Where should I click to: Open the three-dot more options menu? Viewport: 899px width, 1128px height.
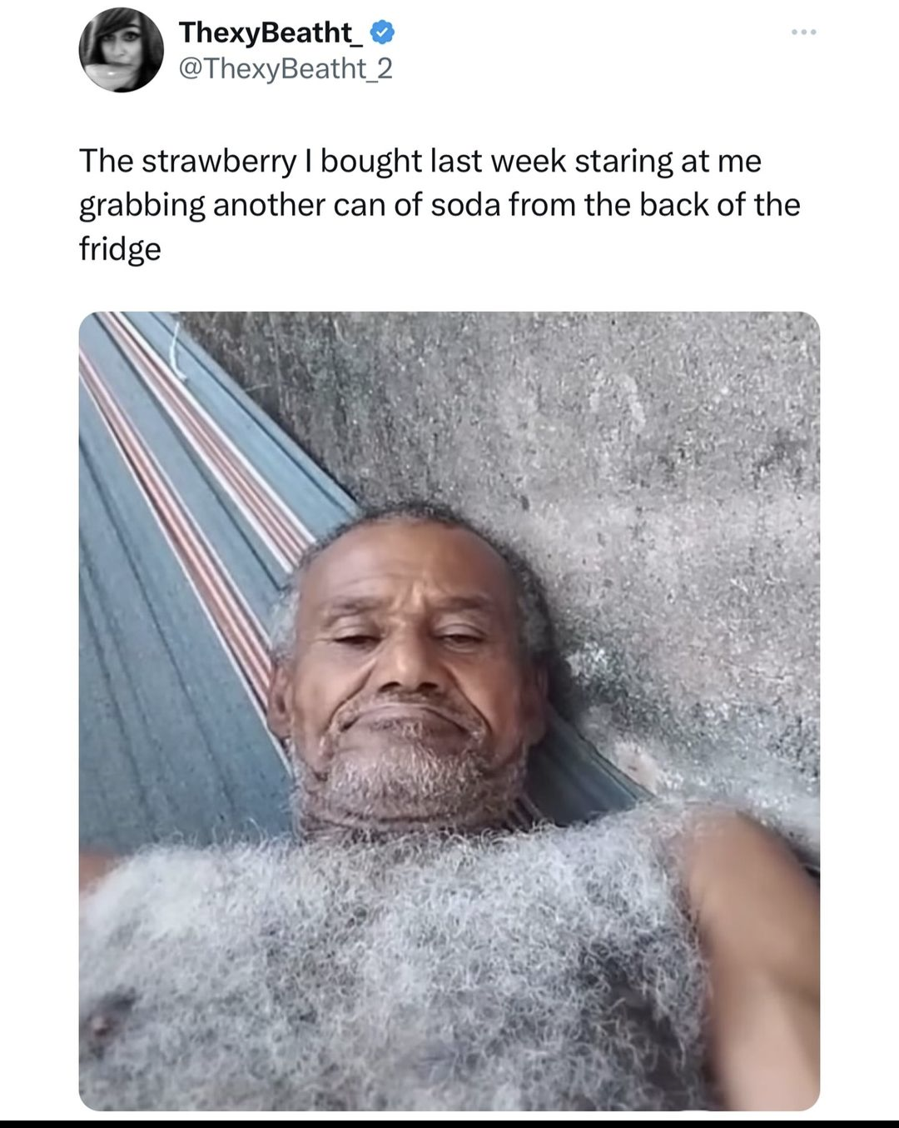click(x=804, y=32)
